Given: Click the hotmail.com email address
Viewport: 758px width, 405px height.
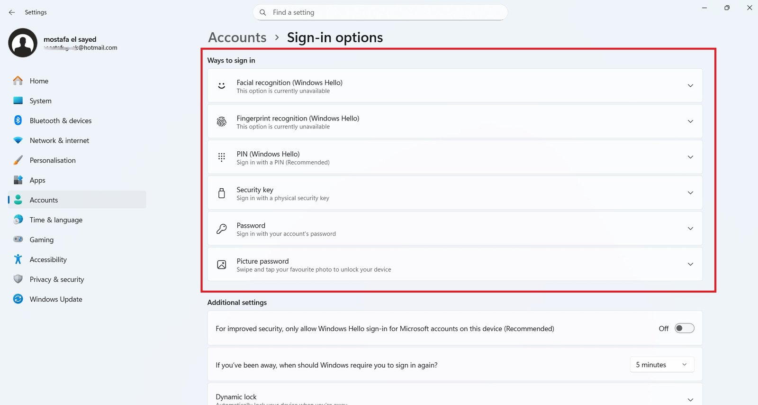Looking at the screenshot, I should [81, 48].
